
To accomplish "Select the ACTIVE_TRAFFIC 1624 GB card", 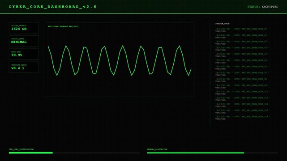I will pos(24,28).
